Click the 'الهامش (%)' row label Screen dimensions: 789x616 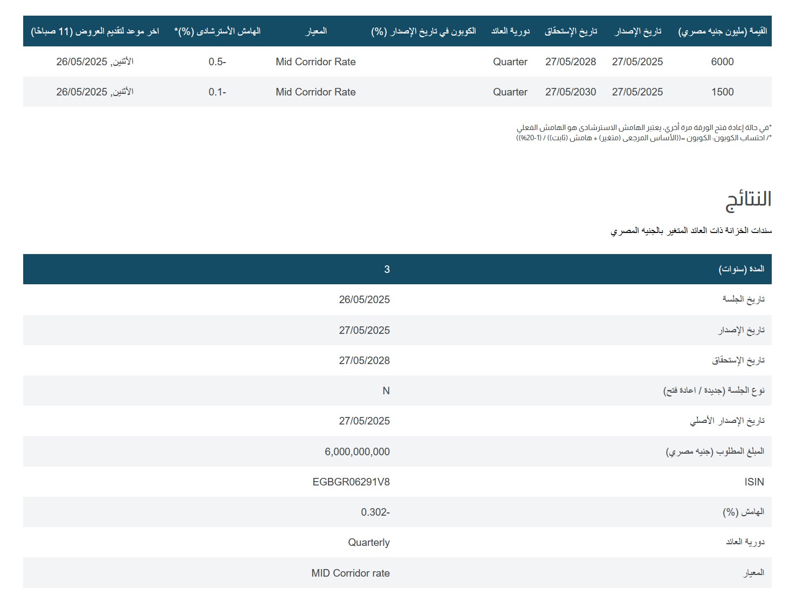pos(743,512)
